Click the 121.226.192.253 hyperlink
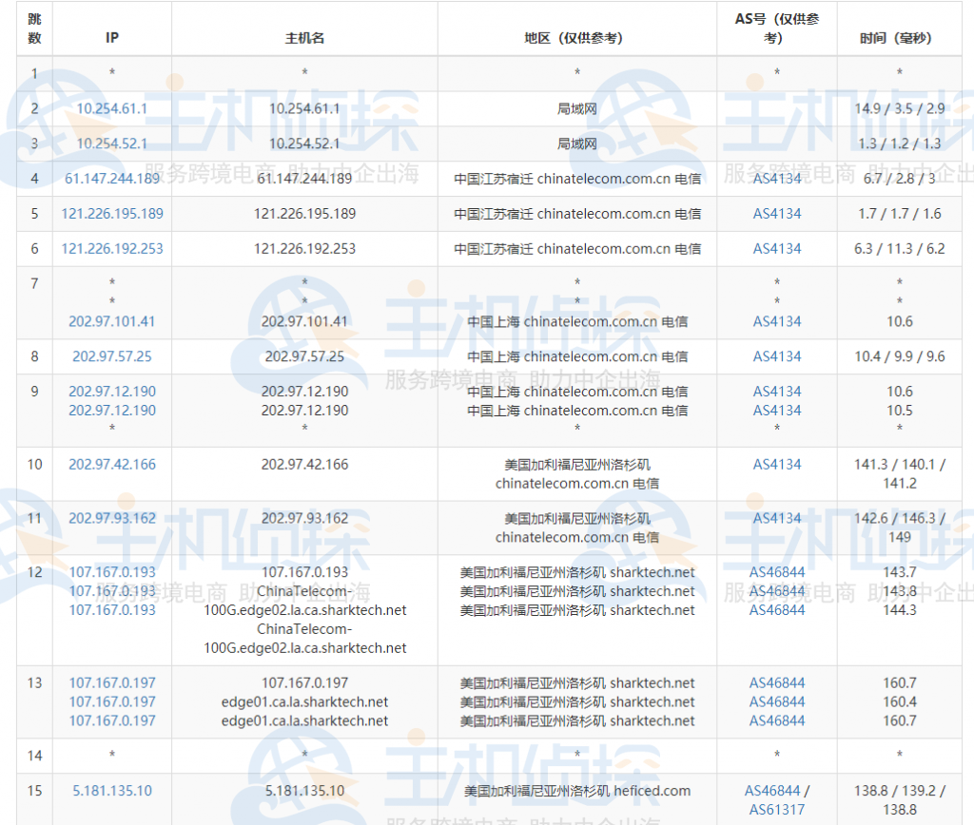This screenshot has width=974, height=825. 111,249
